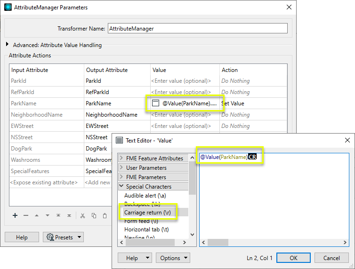
Task: Open the Options dropdown in Text Editor
Action: (x=173, y=258)
